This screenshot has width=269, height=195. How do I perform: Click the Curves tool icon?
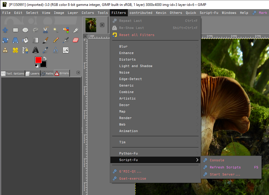(x=66, y=50)
